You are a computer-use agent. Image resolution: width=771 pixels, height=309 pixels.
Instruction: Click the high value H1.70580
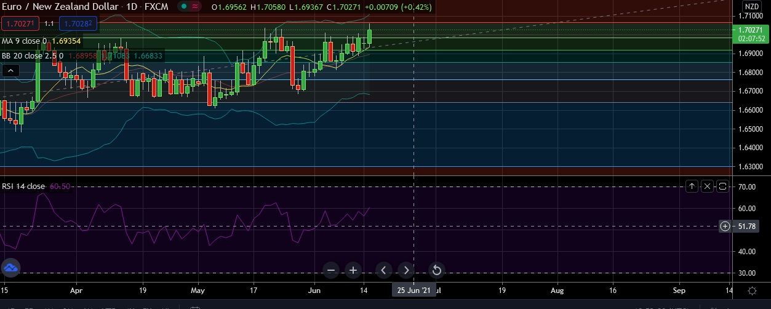click(269, 7)
